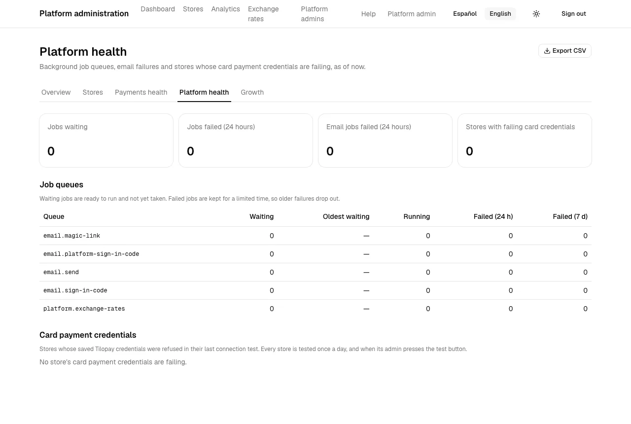Click the Stores with failing card credentials card

coord(525,141)
